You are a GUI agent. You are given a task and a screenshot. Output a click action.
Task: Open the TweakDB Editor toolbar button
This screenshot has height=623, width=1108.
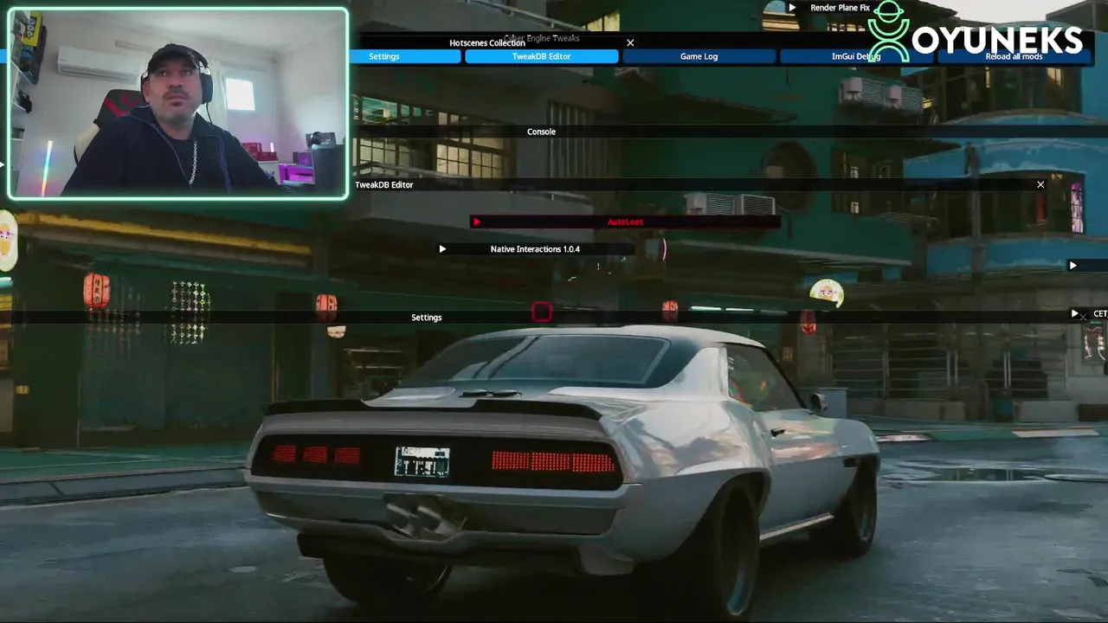[542, 56]
